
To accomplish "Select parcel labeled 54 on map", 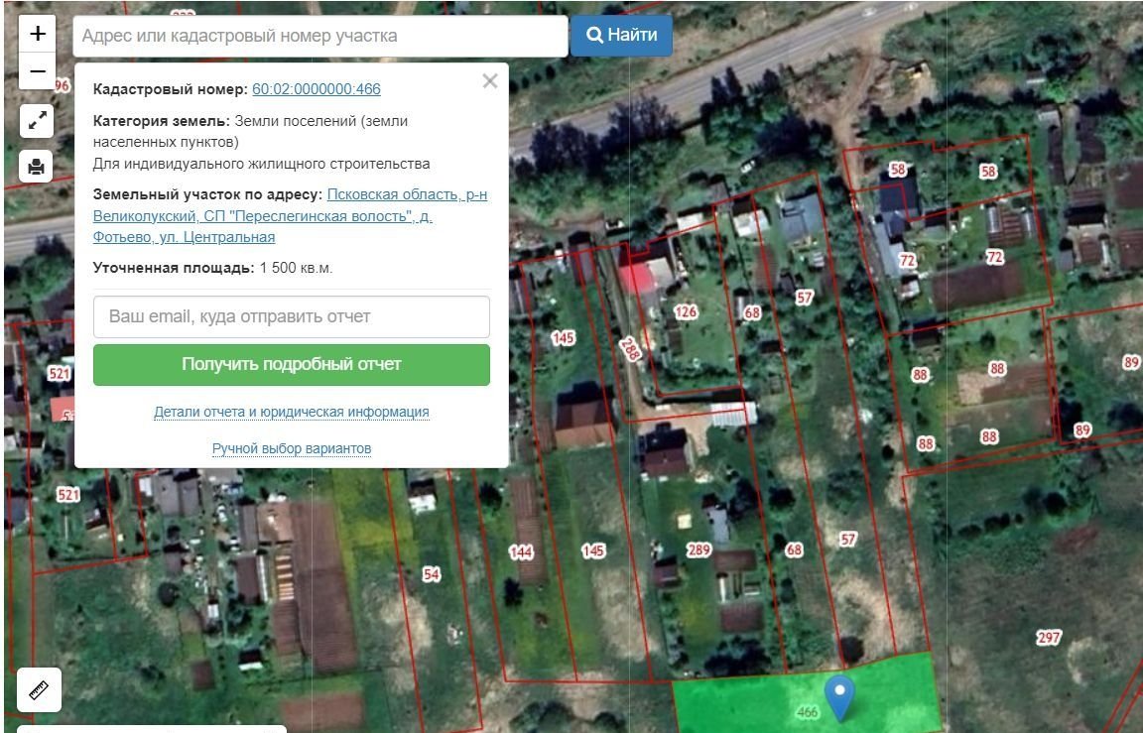I will pos(431,573).
